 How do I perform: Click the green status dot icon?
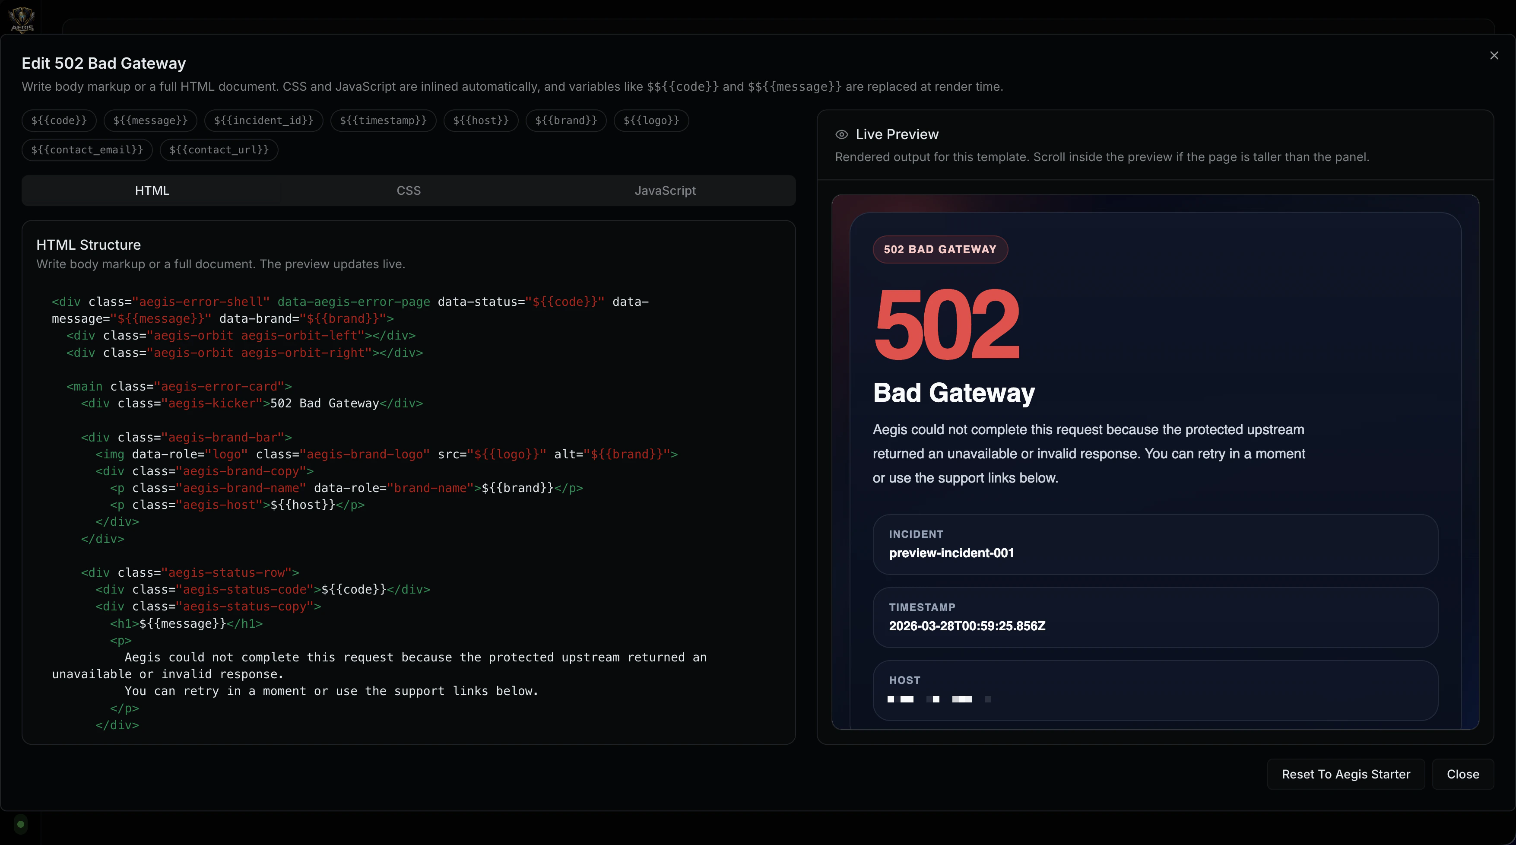coord(21,824)
